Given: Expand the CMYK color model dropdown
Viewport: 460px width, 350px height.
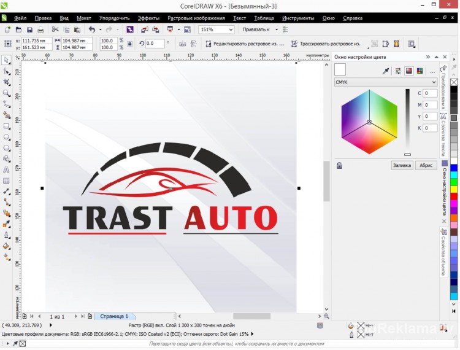Looking at the screenshot, I should click(434, 82).
